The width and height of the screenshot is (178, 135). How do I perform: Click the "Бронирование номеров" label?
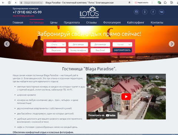pyautogui.click(x=26, y=9)
